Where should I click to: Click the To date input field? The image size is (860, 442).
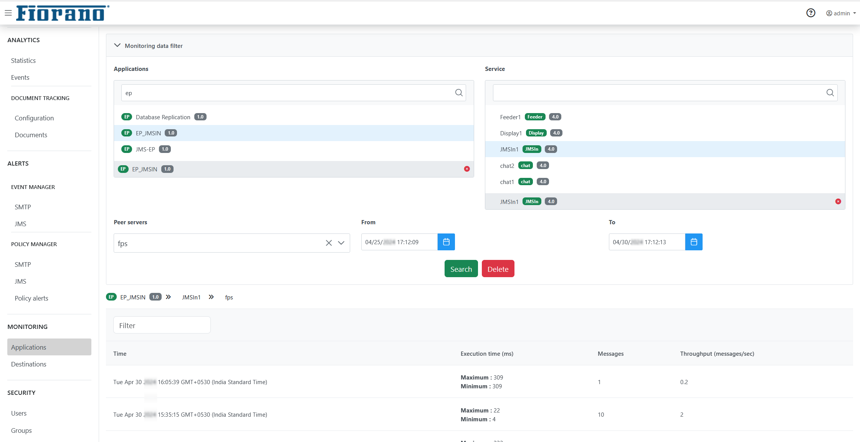tap(647, 242)
